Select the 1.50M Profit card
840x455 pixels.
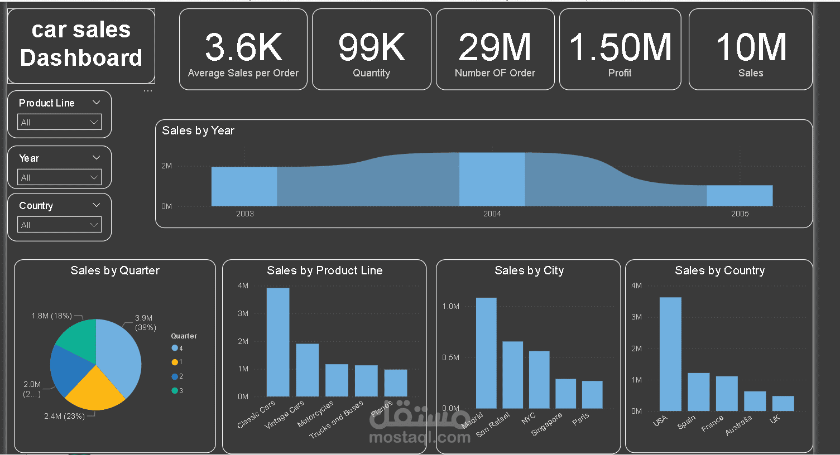(x=620, y=49)
